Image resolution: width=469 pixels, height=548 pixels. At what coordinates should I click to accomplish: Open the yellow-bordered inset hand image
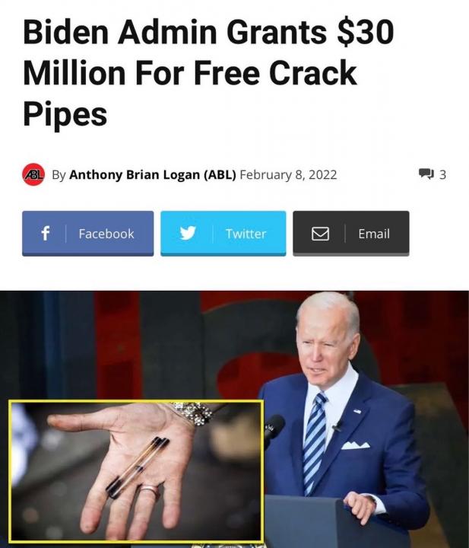point(136,471)
